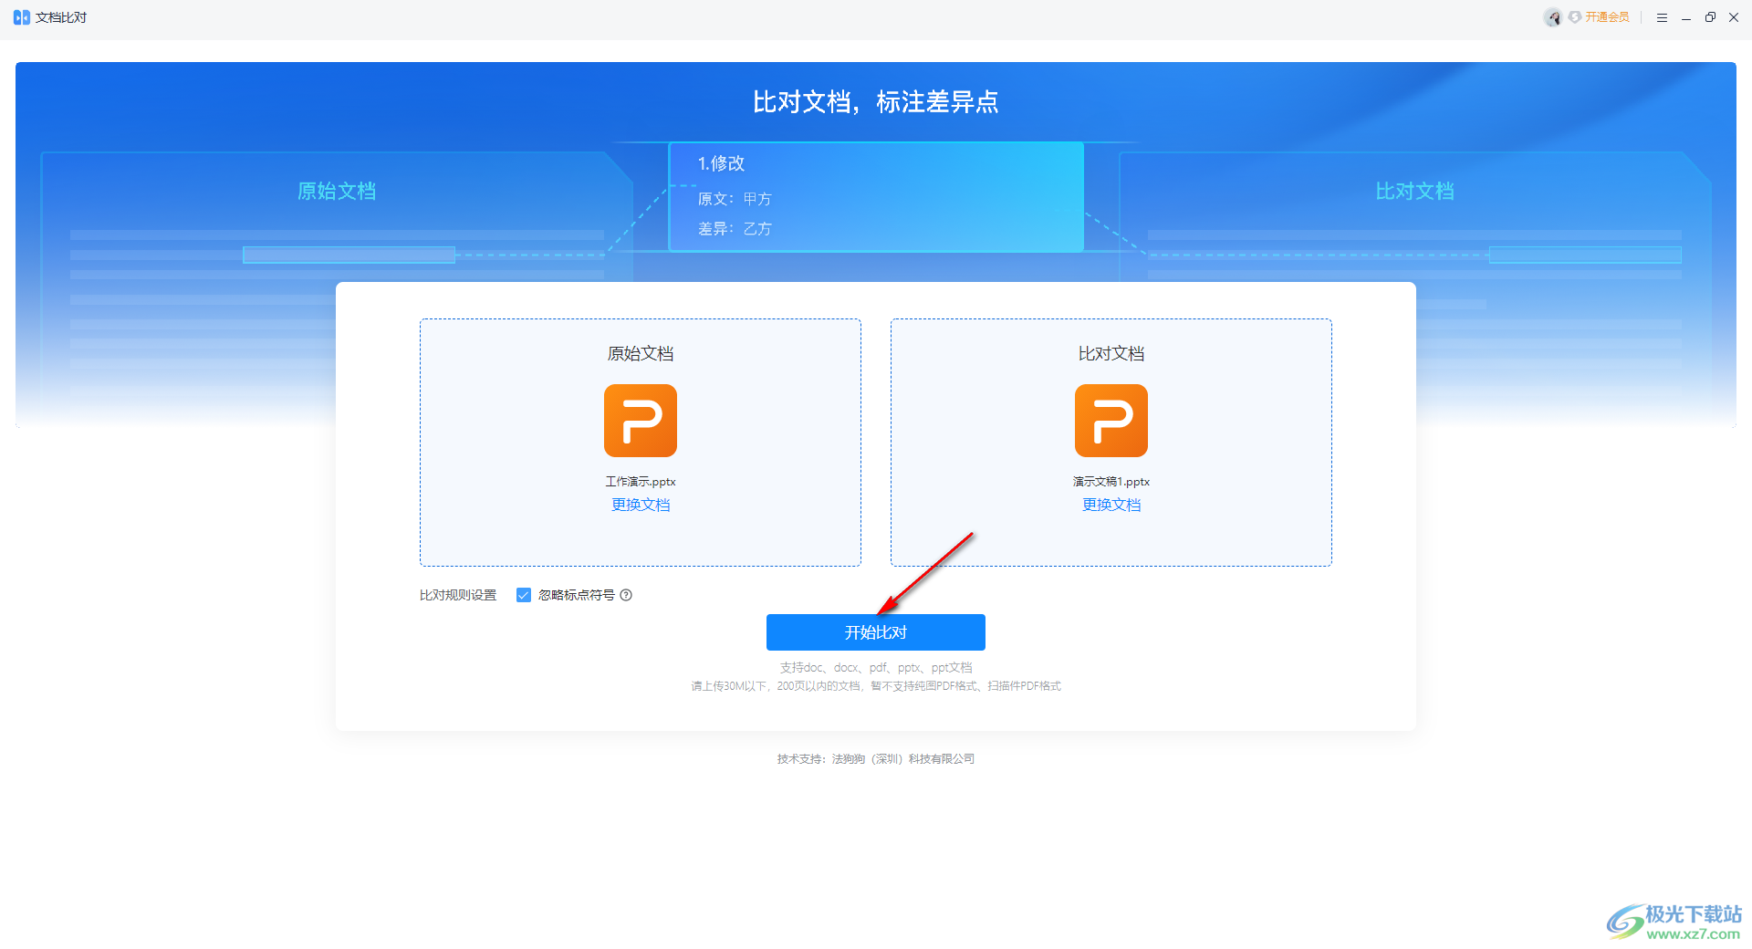Viewport: 1752px width, 949px height.
Task: Click banner title 比对文档，标注差异点
Action: [876, 102]
